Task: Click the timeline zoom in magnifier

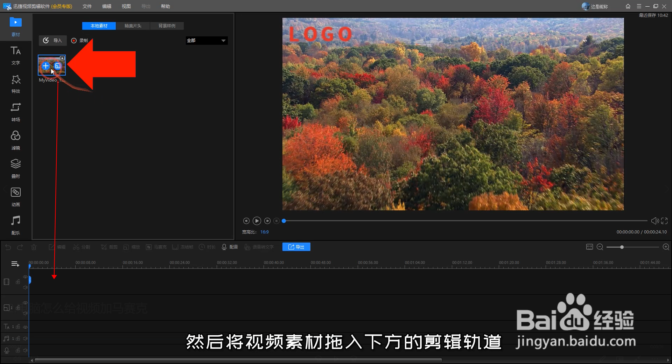Action: tap(666, 247)
